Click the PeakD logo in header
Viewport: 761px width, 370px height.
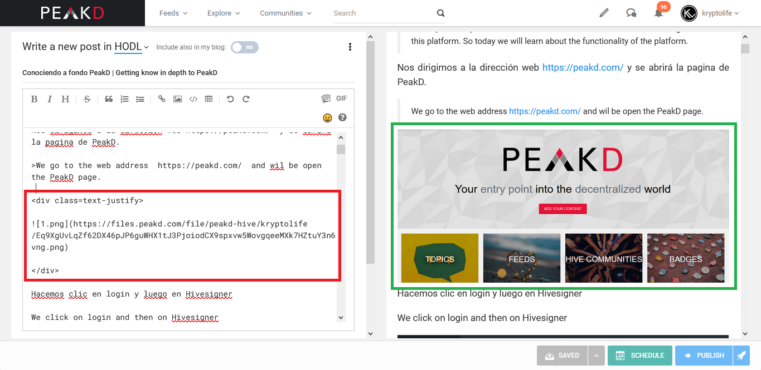[72, 13]
